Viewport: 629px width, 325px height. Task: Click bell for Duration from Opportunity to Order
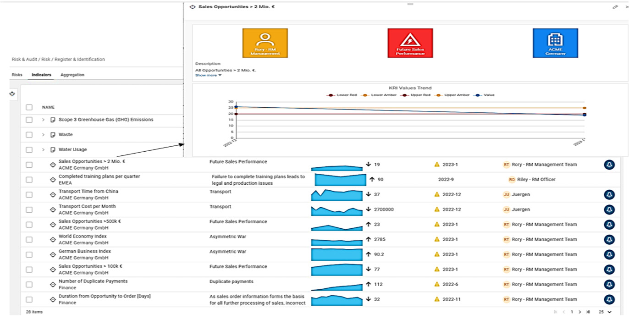[609, 299]
